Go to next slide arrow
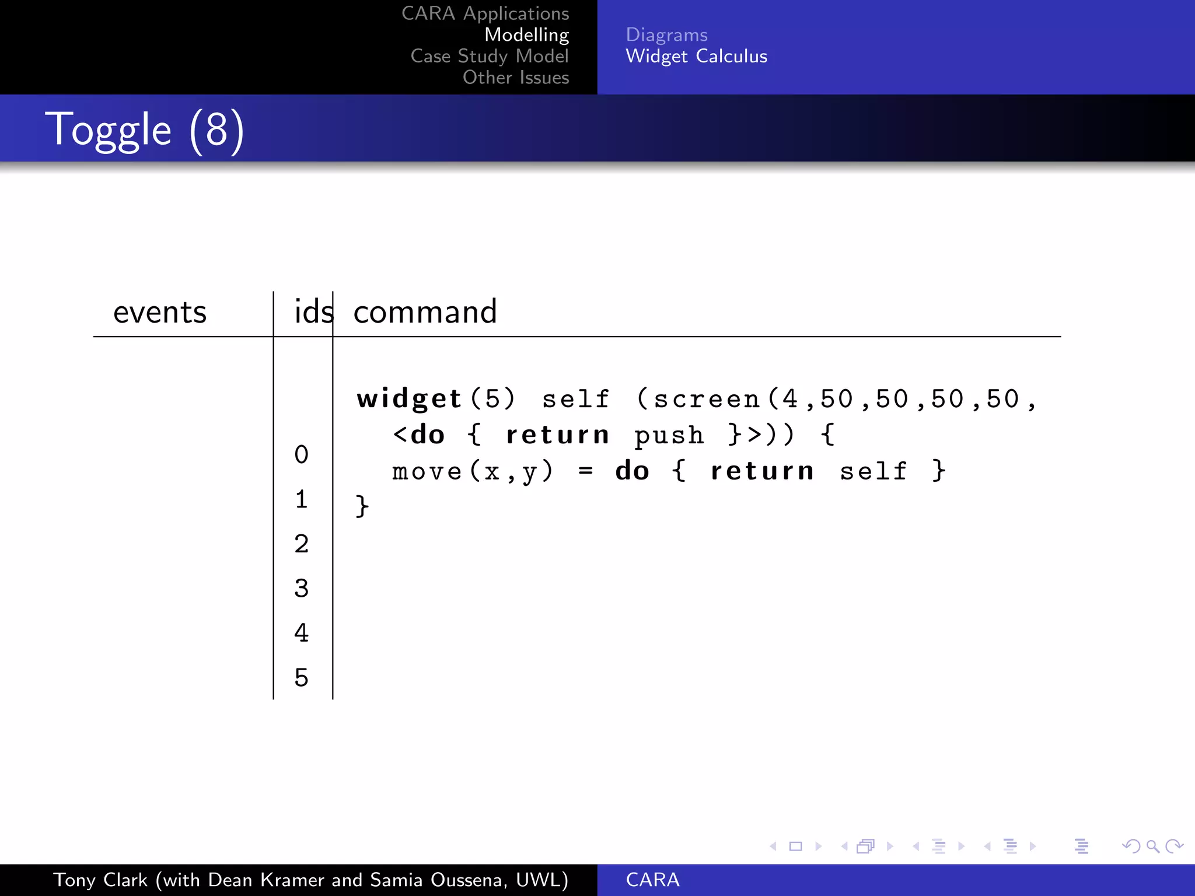Image resolution: width=1195 pixels, height=896 pixels. (818, 846)
